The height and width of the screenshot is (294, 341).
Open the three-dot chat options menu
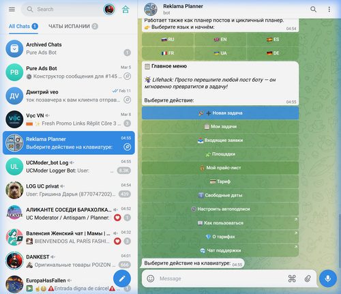[x=329, y=10]
